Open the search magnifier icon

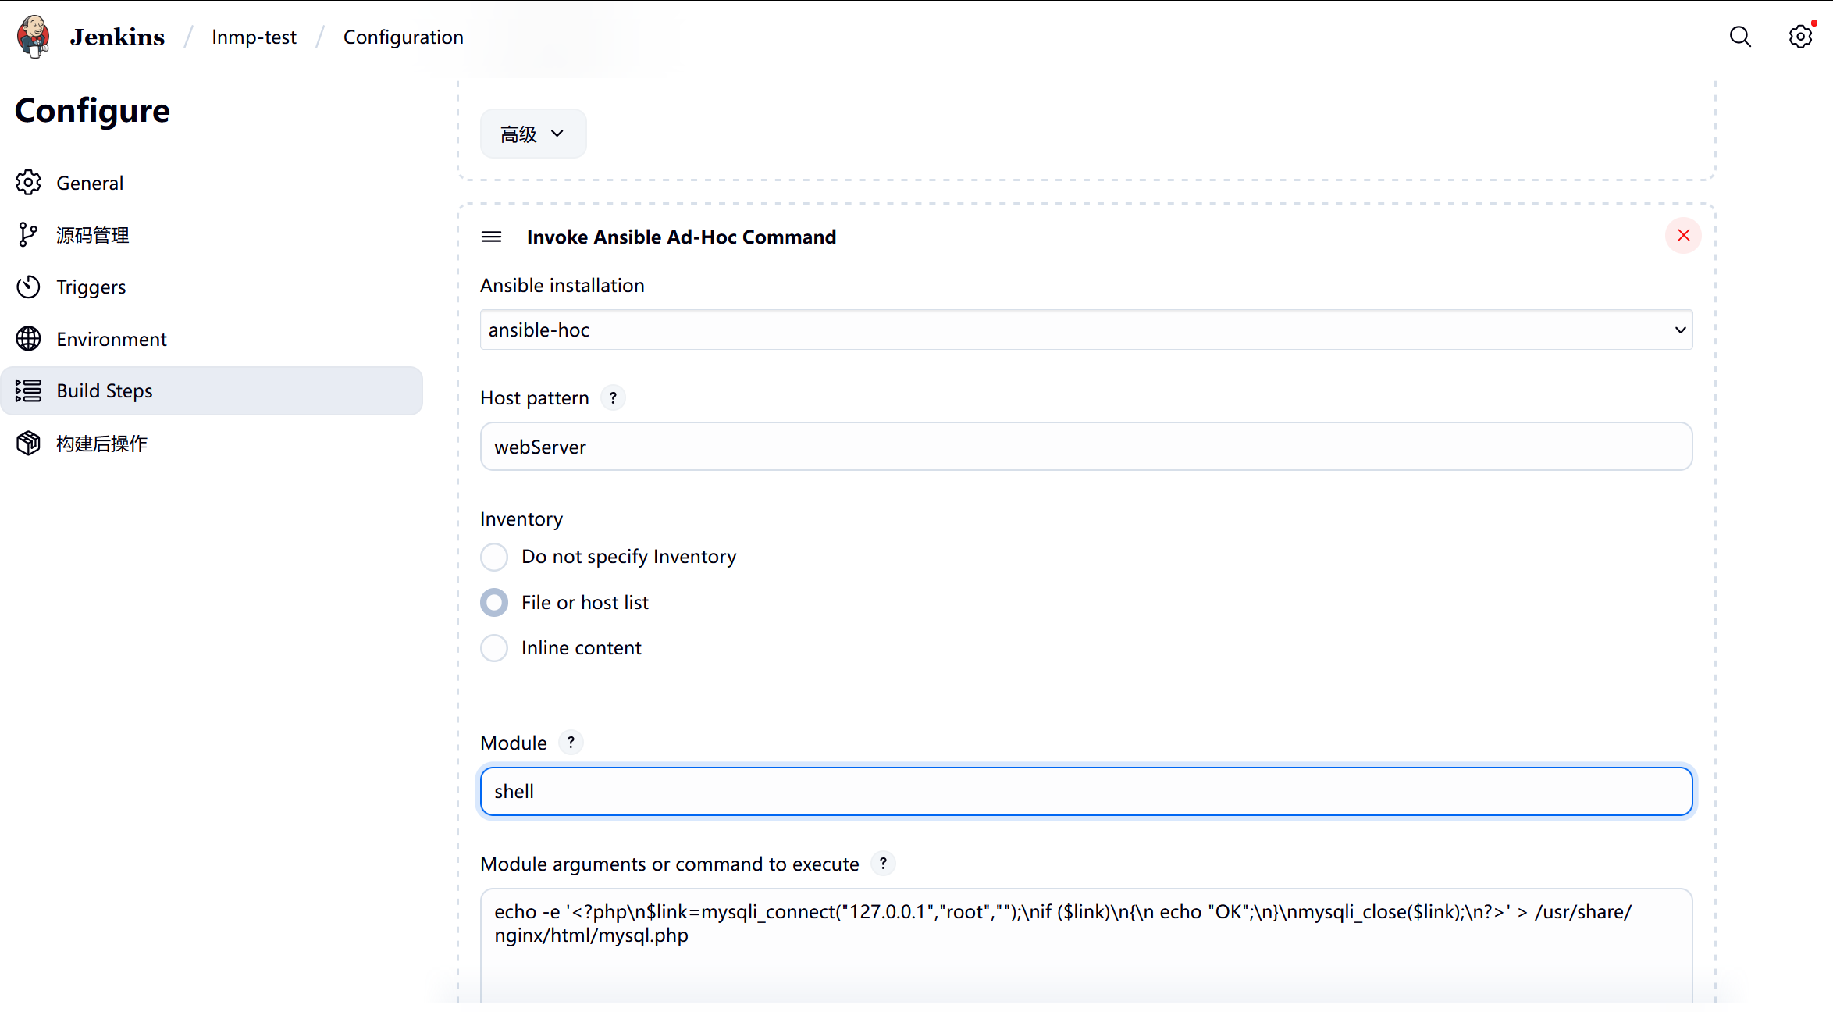1740,37
